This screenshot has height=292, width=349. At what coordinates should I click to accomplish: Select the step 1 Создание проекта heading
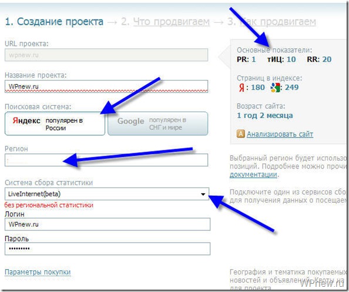pyautogui.click(x=54, y=22)
